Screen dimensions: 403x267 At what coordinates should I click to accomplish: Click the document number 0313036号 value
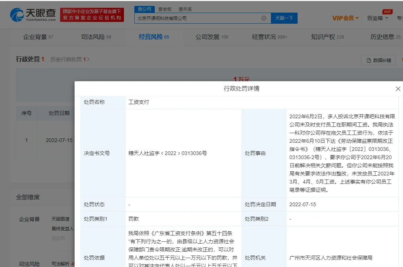pyautogui.click(x=168, y=153)
